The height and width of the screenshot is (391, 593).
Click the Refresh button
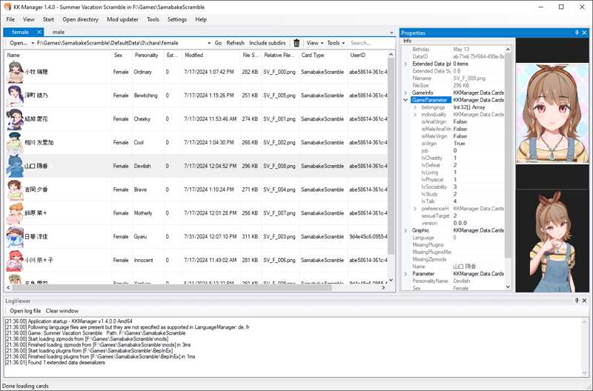[235, 43]
